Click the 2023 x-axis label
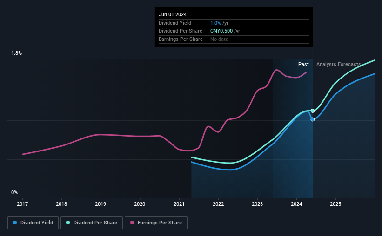This screenshot has width=382, height=236. (257, 204)
